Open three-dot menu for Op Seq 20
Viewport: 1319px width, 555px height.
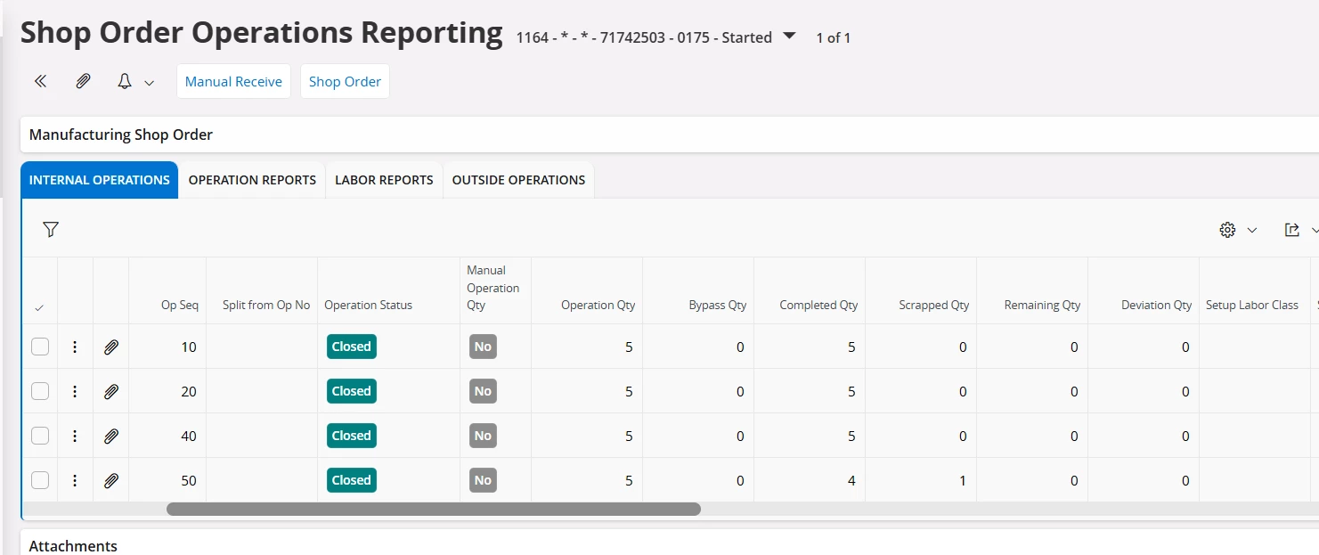pyautogui.click(x=75, y=391)
